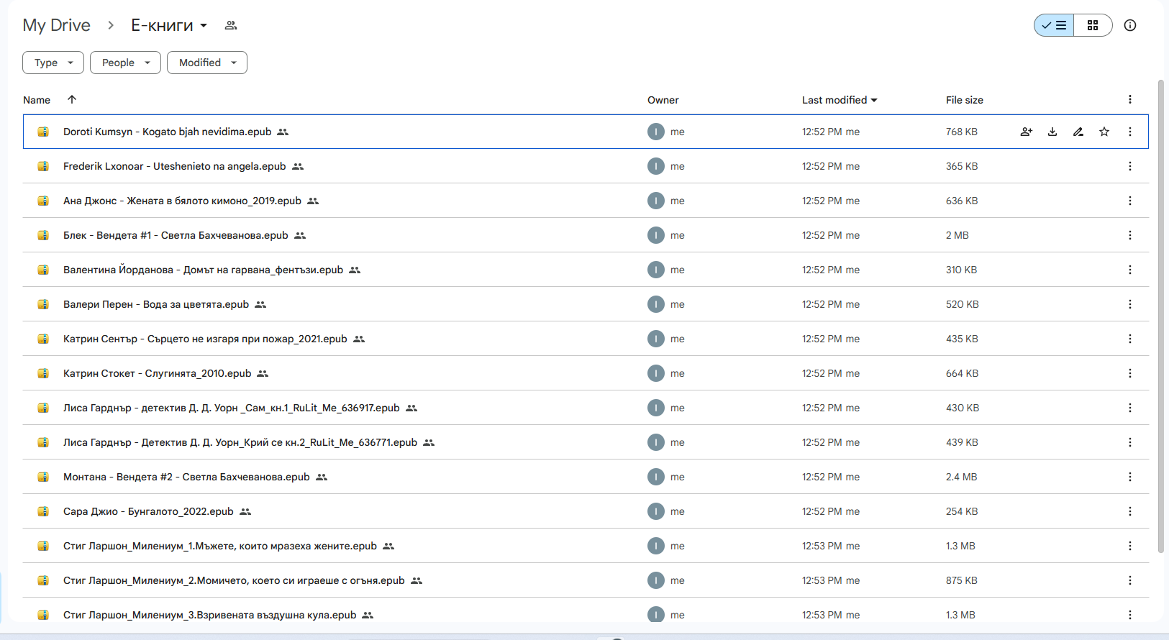Viewport: 1169px width, 640px height.
Task: Star the Doroti Kumsyn epub file
Action: click(x=1104, y=132)
